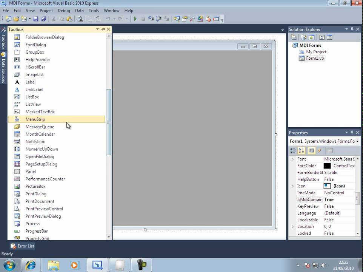Image resolution: width=363 pixels, height=272 pixels.
Task: Toggle Alphabetical sort in Properties panel
Action: coord(301,151)
